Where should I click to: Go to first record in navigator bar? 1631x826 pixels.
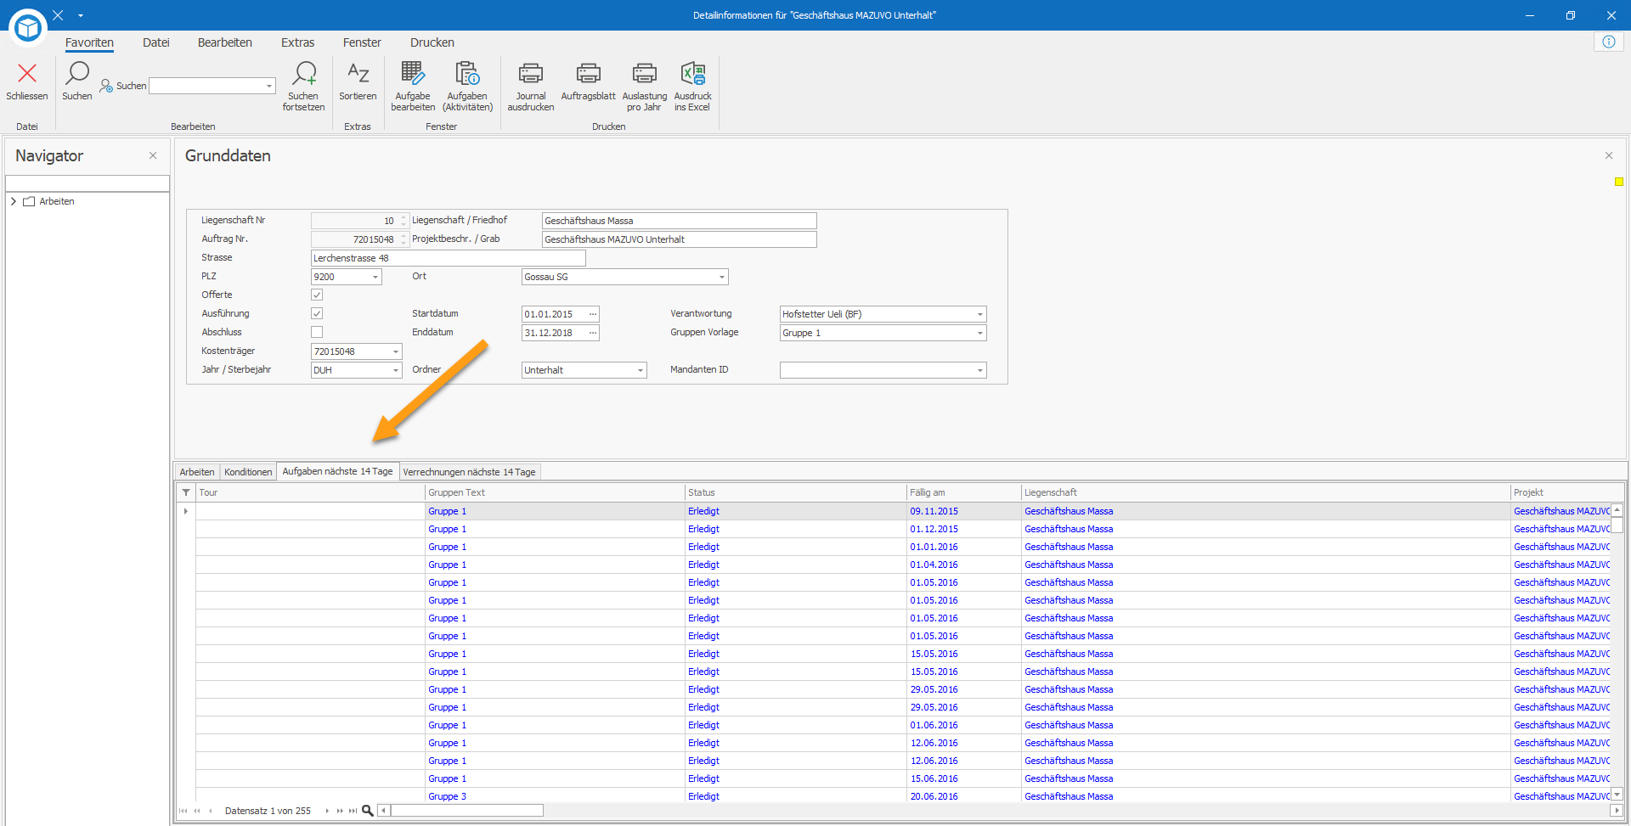(x=183, y=811)
